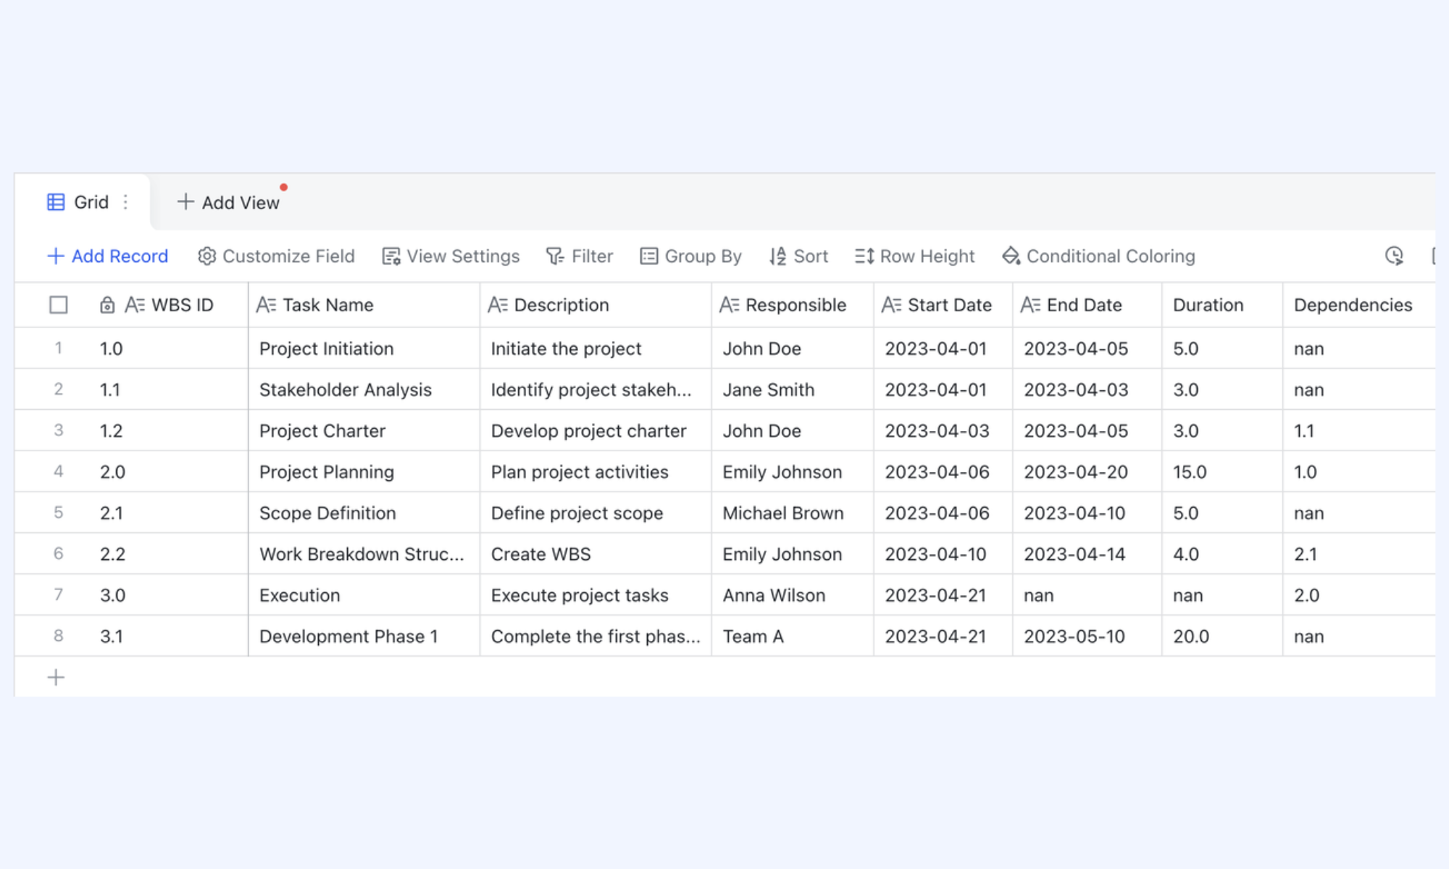
Task: Click the Row Height icon
Action: (x=864, y=256)
